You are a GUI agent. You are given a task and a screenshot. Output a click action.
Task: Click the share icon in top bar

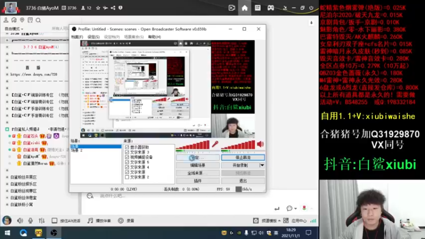pyautogui.click(x=113, y=8)
